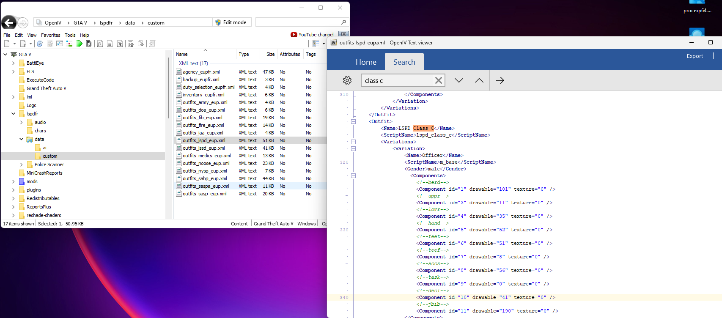Click the green play arrows toolbar icon
This screenshot has width=722, height=318.
pos(79,44)
